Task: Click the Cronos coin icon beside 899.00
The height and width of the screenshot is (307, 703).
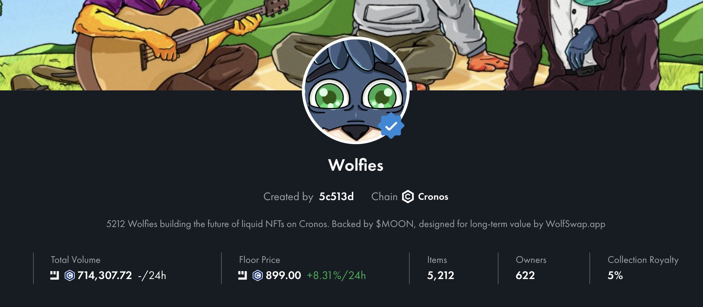Action: (x=258, y=275)
